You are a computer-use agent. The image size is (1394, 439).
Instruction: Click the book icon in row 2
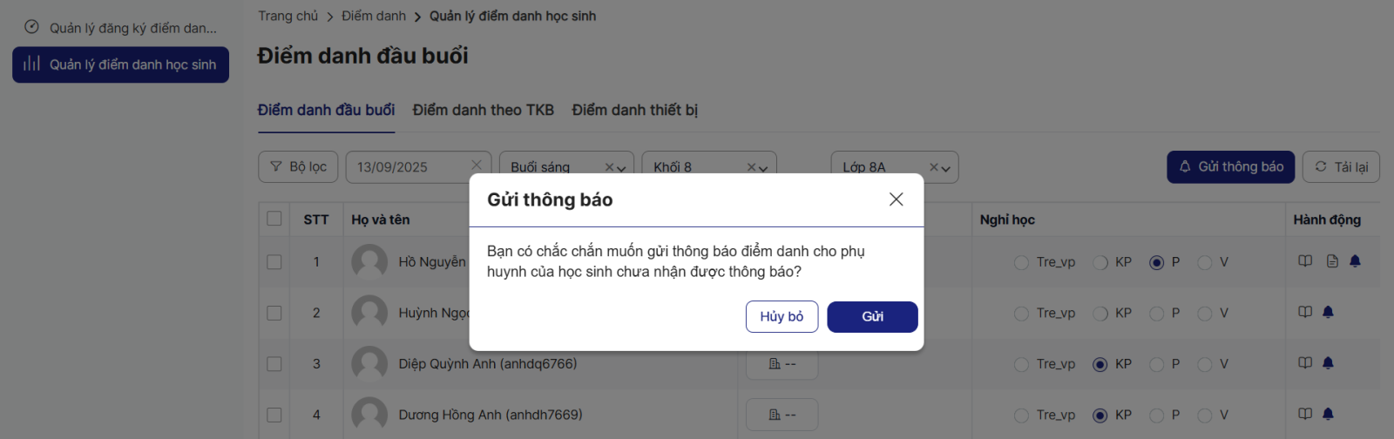click(x=1305, y=312)
